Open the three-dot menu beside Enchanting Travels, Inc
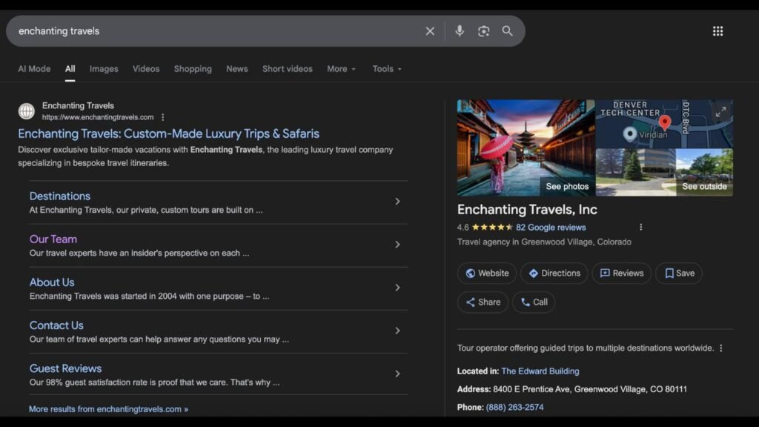759x427 pixels. [641, 227]
